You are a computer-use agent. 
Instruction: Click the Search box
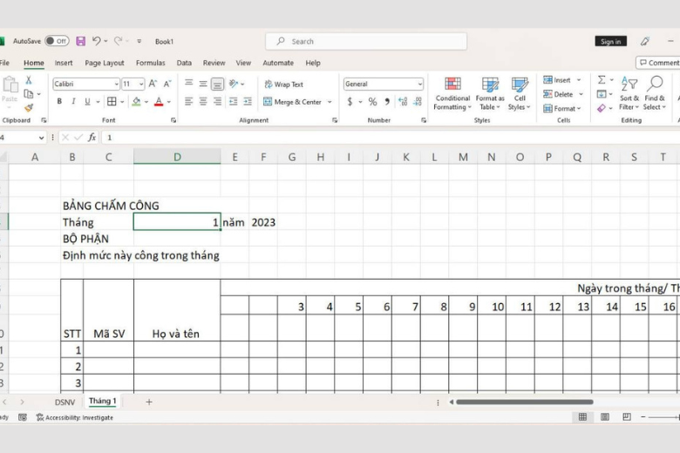(366, 41)
